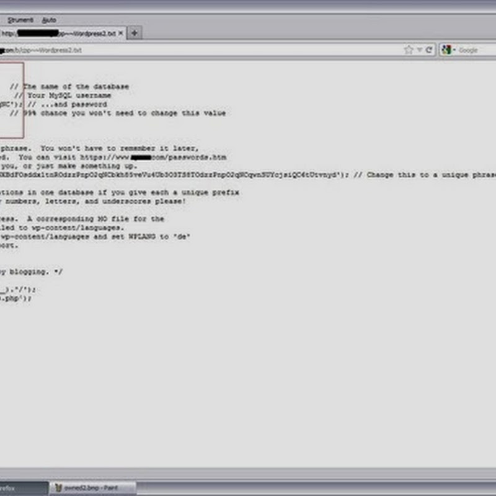Expand the URL history dropdown arrow

(x=420, y=50)
